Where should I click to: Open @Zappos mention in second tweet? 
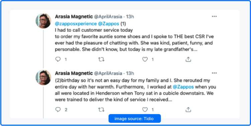point(183,87)
